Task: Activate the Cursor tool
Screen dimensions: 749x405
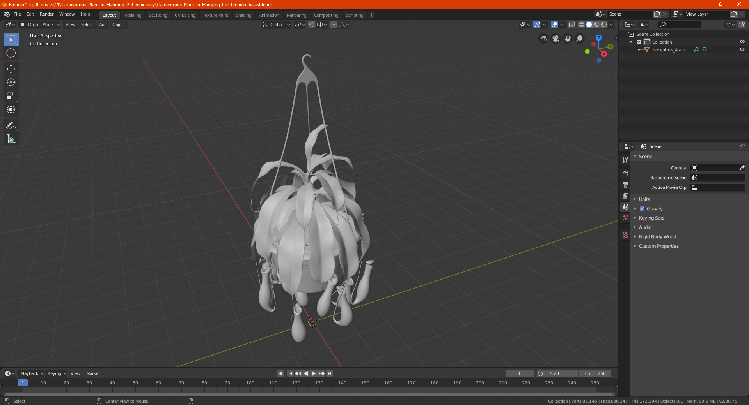Action: [11, 53]
